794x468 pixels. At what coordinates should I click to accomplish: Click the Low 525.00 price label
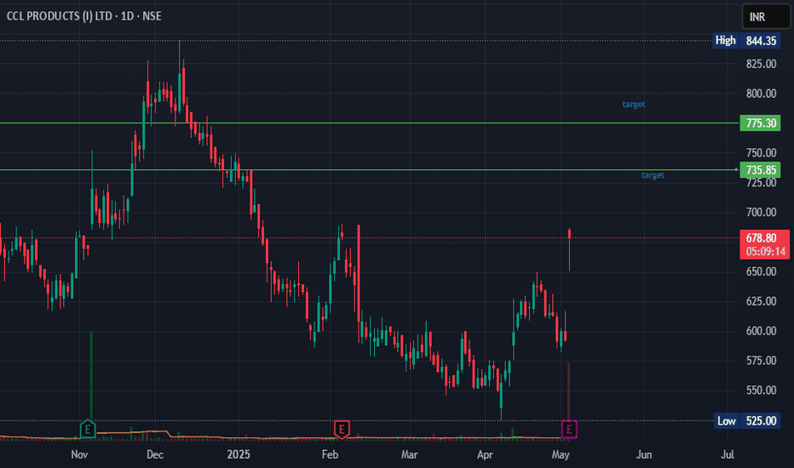click(x=746, y=420)
